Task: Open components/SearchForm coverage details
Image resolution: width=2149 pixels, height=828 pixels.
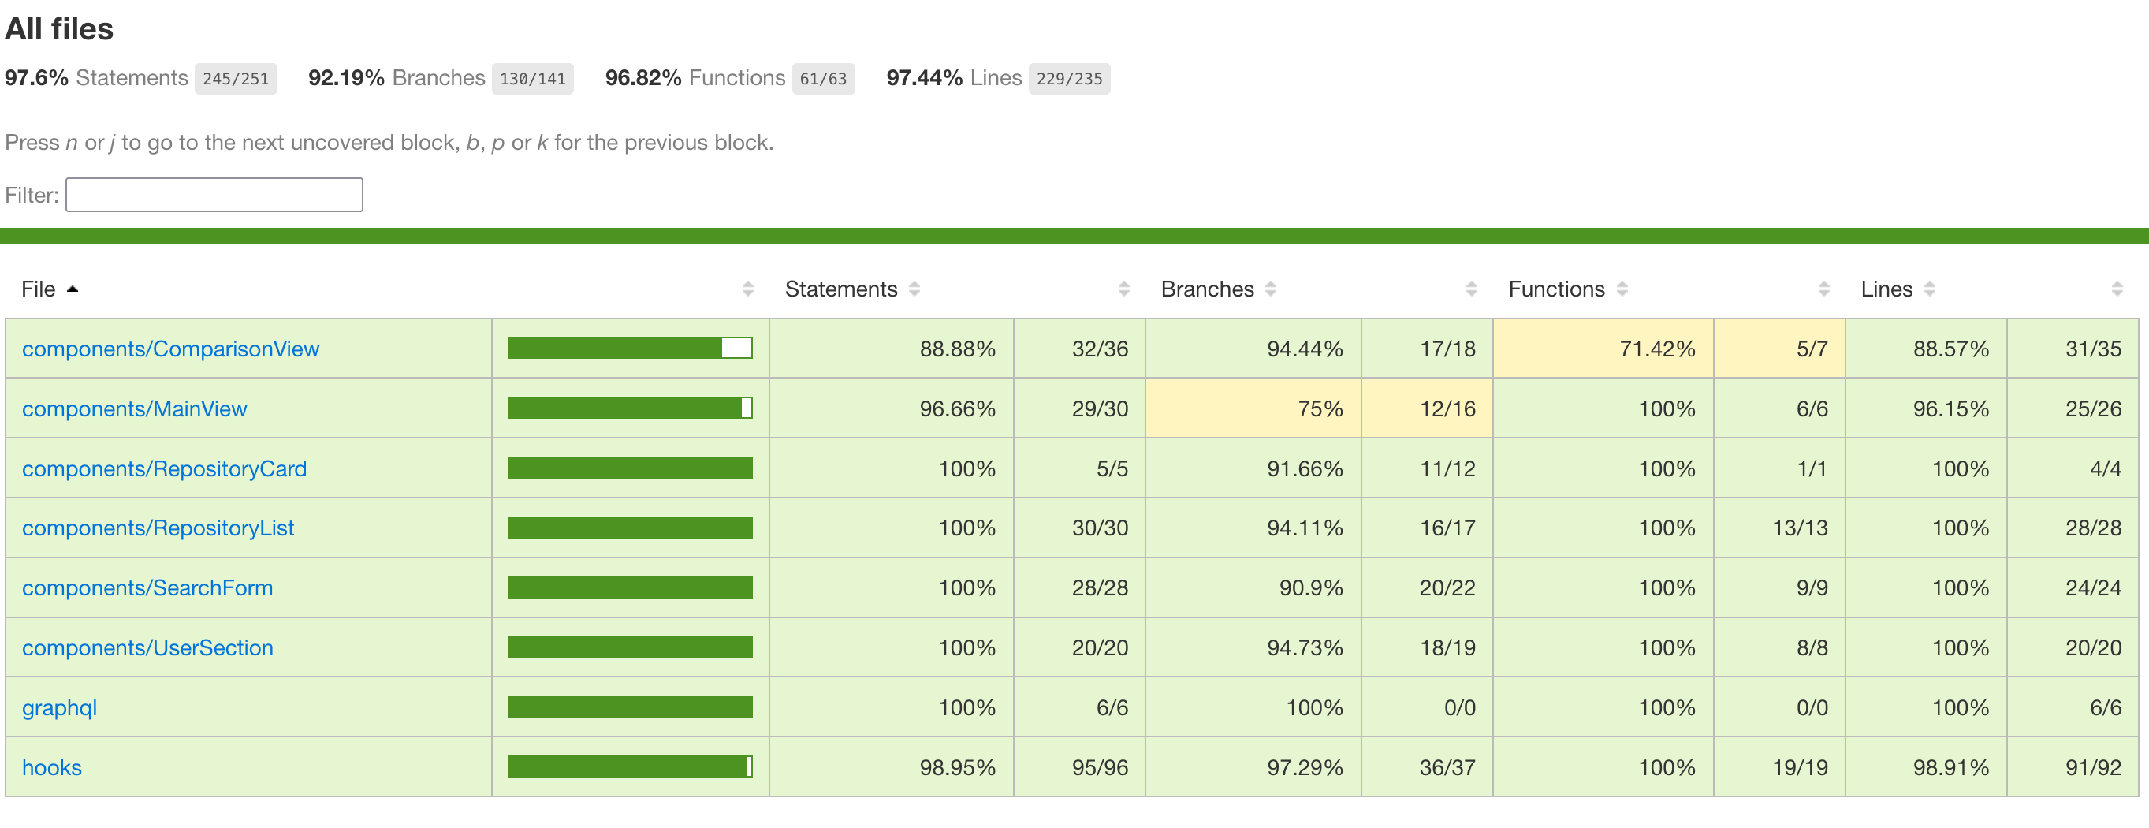Action: coord(147,588)
